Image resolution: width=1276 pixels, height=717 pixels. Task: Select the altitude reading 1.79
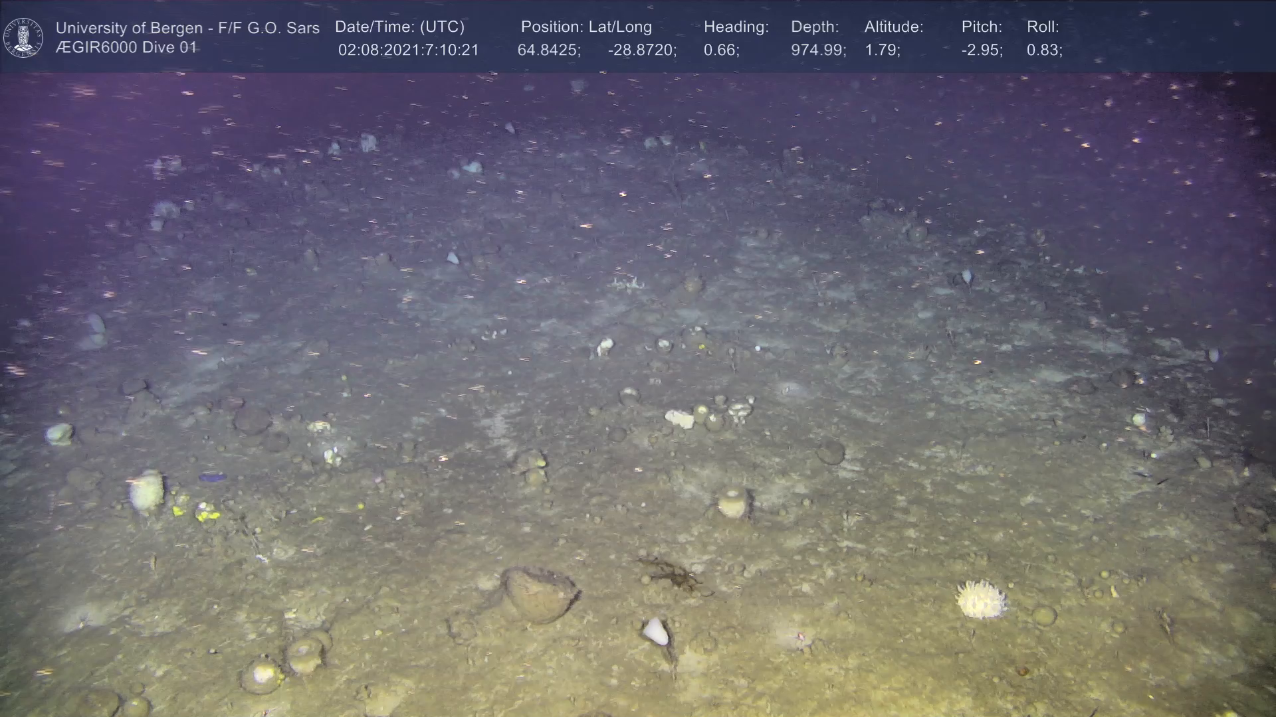pyautogui.click(x=881, y=50)
